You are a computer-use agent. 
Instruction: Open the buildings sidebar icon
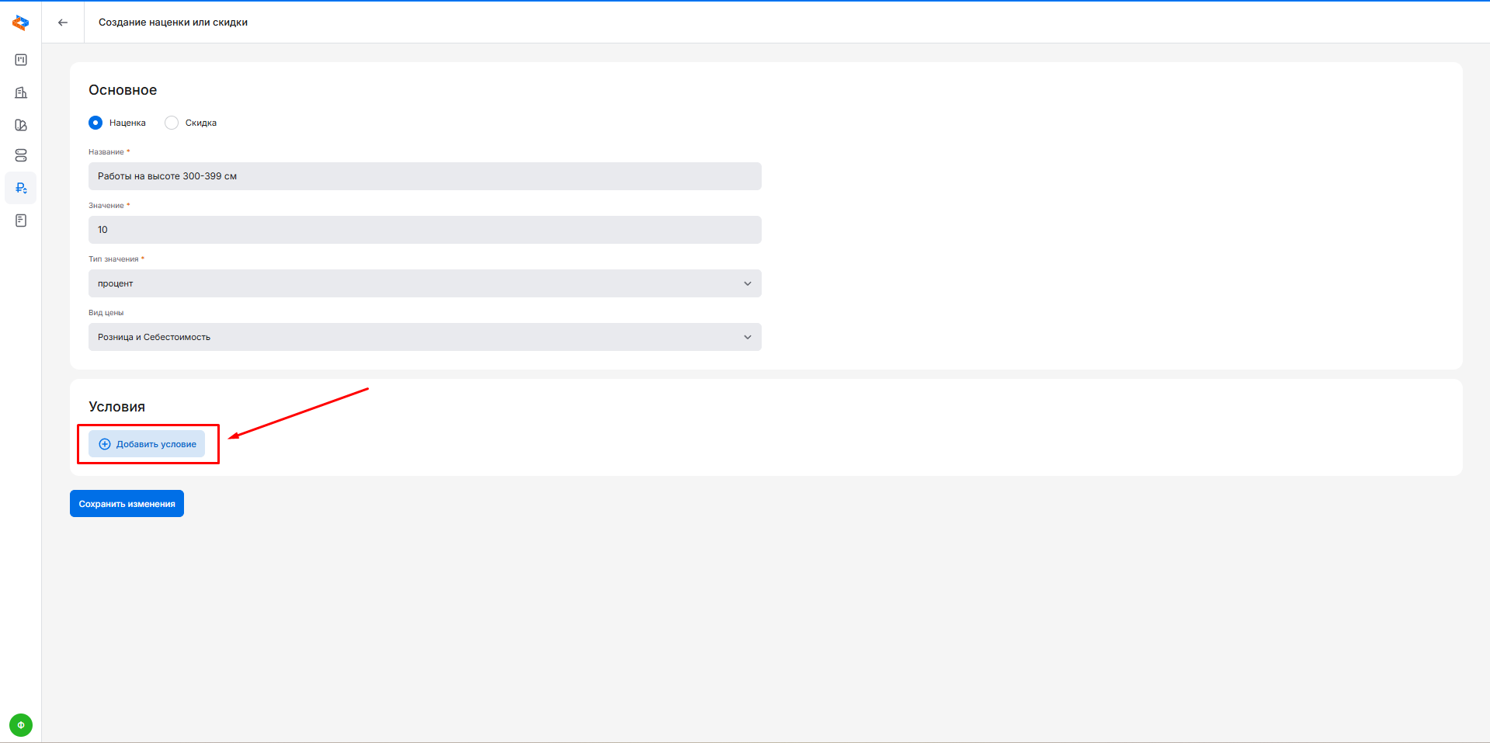(x=21, y=92)
